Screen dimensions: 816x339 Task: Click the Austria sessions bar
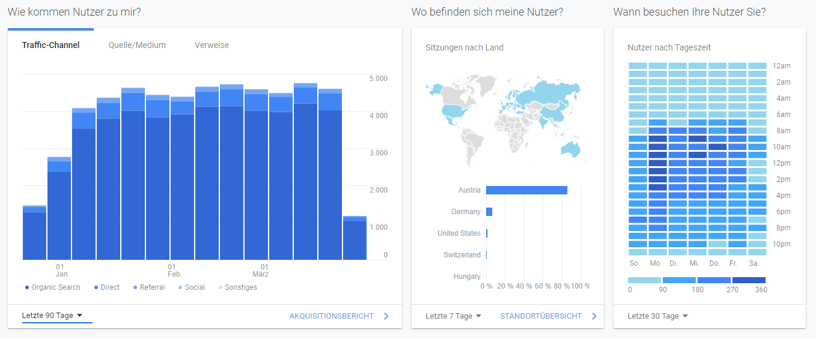pyautogui.click(x=526, y=190)
